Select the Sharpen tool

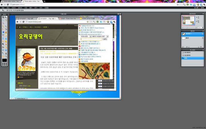coord(6,38)
